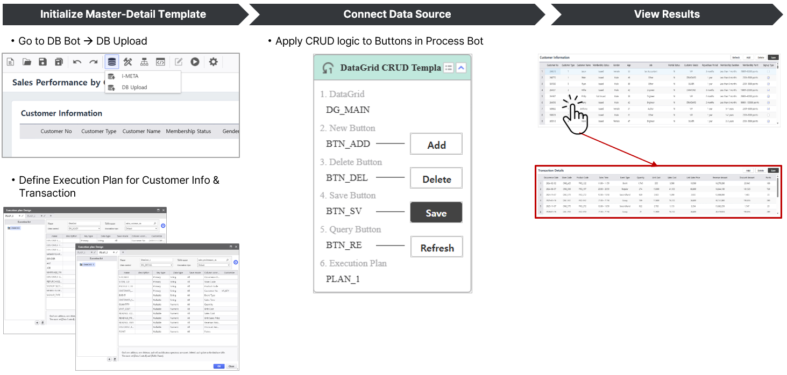Click the plus icon below Execution list in front window
This screenshot has height=375, width=787.
pyautogui.click(x=109, y=359)
